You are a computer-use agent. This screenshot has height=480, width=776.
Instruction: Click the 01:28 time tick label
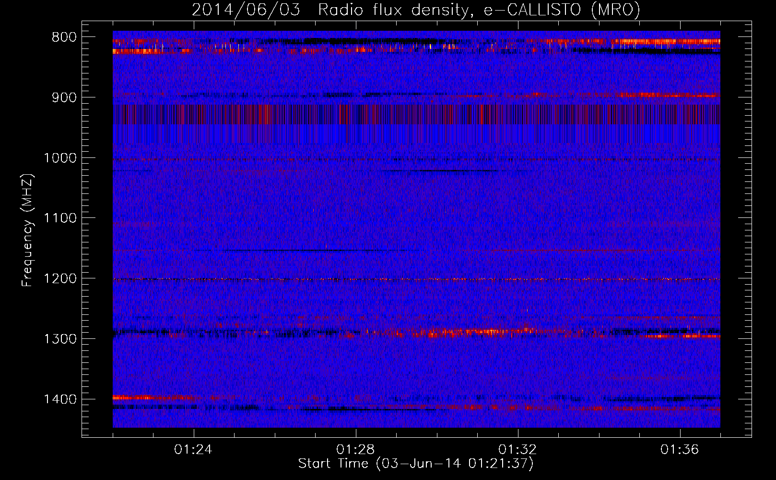[355, 450]
